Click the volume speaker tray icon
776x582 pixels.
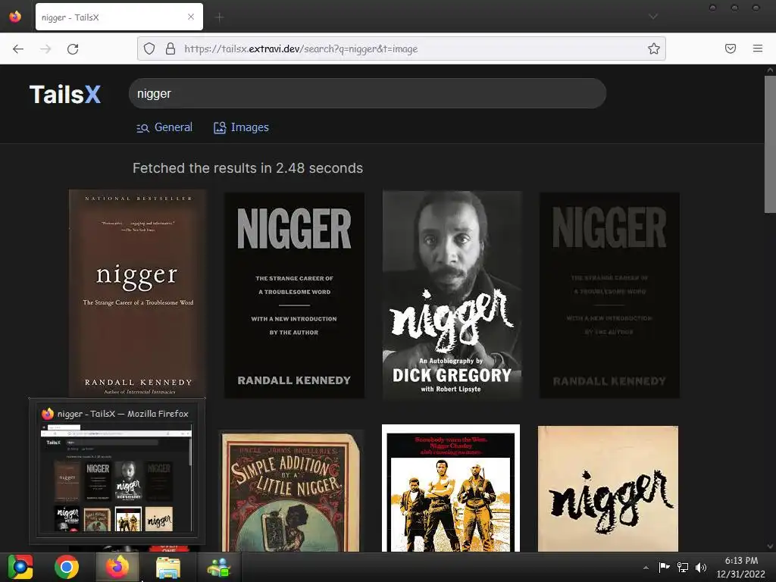click(x=701, y=568)
